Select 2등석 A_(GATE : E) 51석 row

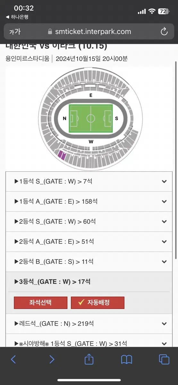[89, 242]
